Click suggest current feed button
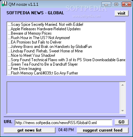Image resolution: width=133 pixels, height=137 pixels. pos(103,130)
